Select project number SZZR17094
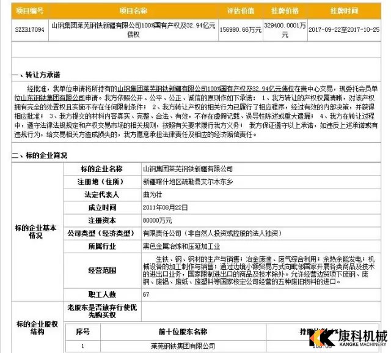The image size is (391, 353). [30, 30]
